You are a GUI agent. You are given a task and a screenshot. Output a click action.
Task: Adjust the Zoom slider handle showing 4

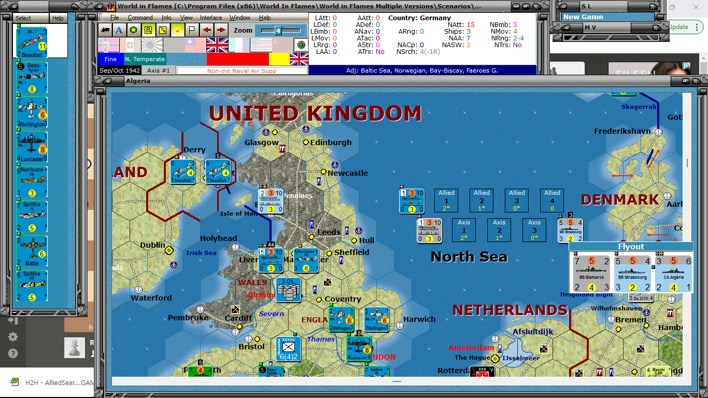(278, 31)
